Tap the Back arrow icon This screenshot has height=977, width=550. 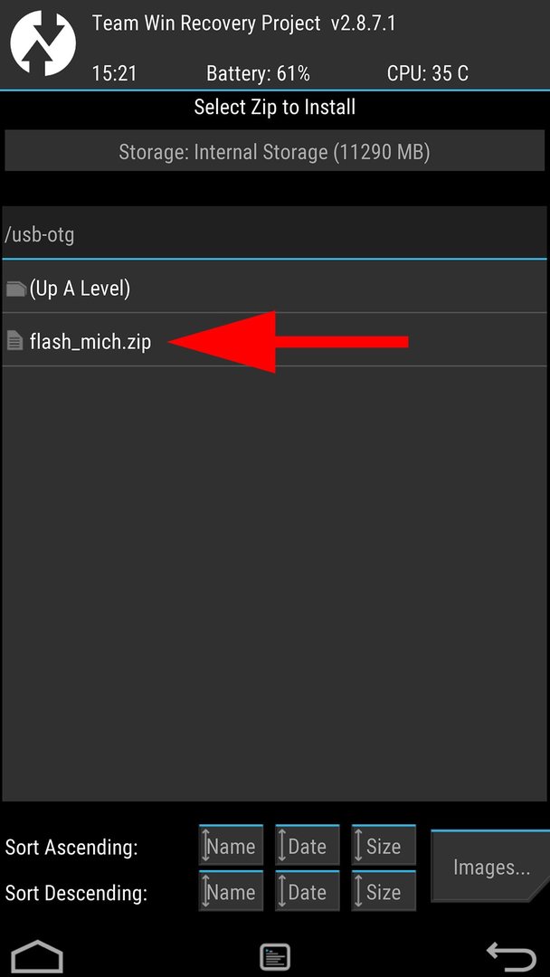(511, 956)
